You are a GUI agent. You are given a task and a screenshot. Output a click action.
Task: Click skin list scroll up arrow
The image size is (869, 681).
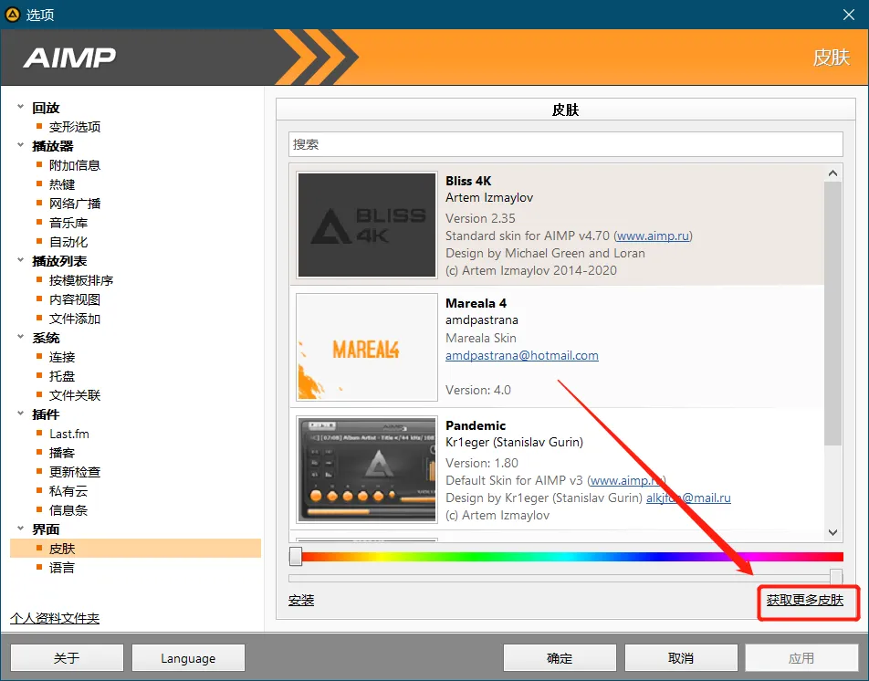coord(832,173)
